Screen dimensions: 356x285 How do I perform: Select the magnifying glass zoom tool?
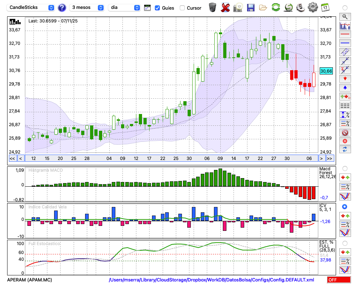click(345, 16)
